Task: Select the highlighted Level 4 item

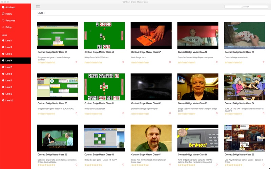Action: (16, 61)
